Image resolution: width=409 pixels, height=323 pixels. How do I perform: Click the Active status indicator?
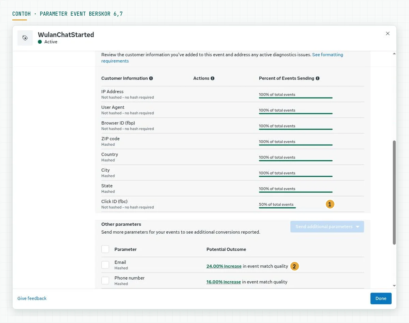[48, 42]
